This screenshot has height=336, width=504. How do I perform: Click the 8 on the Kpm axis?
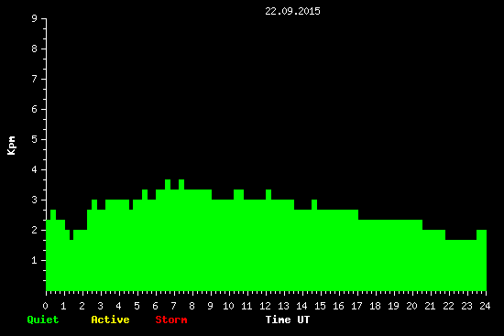pyautogui.click(x=35, y=49)
